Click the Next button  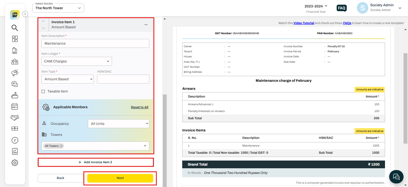[120, 178]
